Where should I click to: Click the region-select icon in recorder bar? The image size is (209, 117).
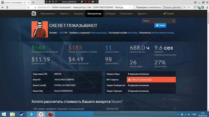tap(56, 2)
